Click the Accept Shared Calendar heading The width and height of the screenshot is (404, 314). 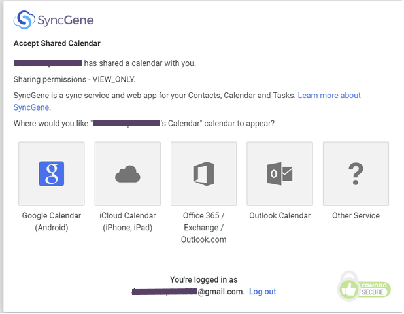[57, 44]
